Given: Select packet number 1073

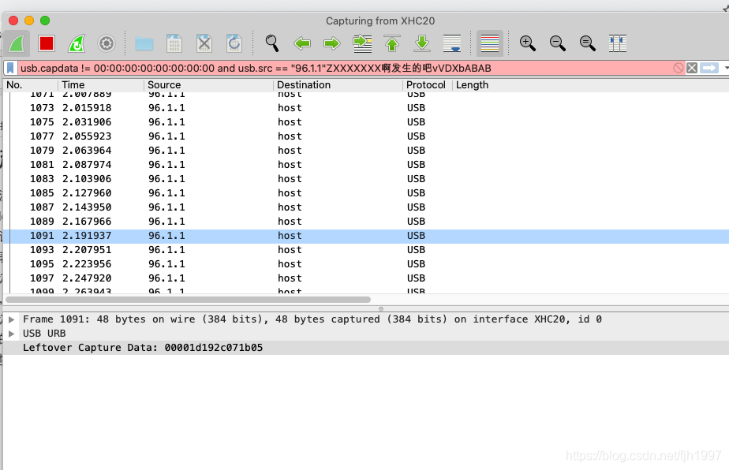Looking at the screenshot, I should (x=365, y=108).
